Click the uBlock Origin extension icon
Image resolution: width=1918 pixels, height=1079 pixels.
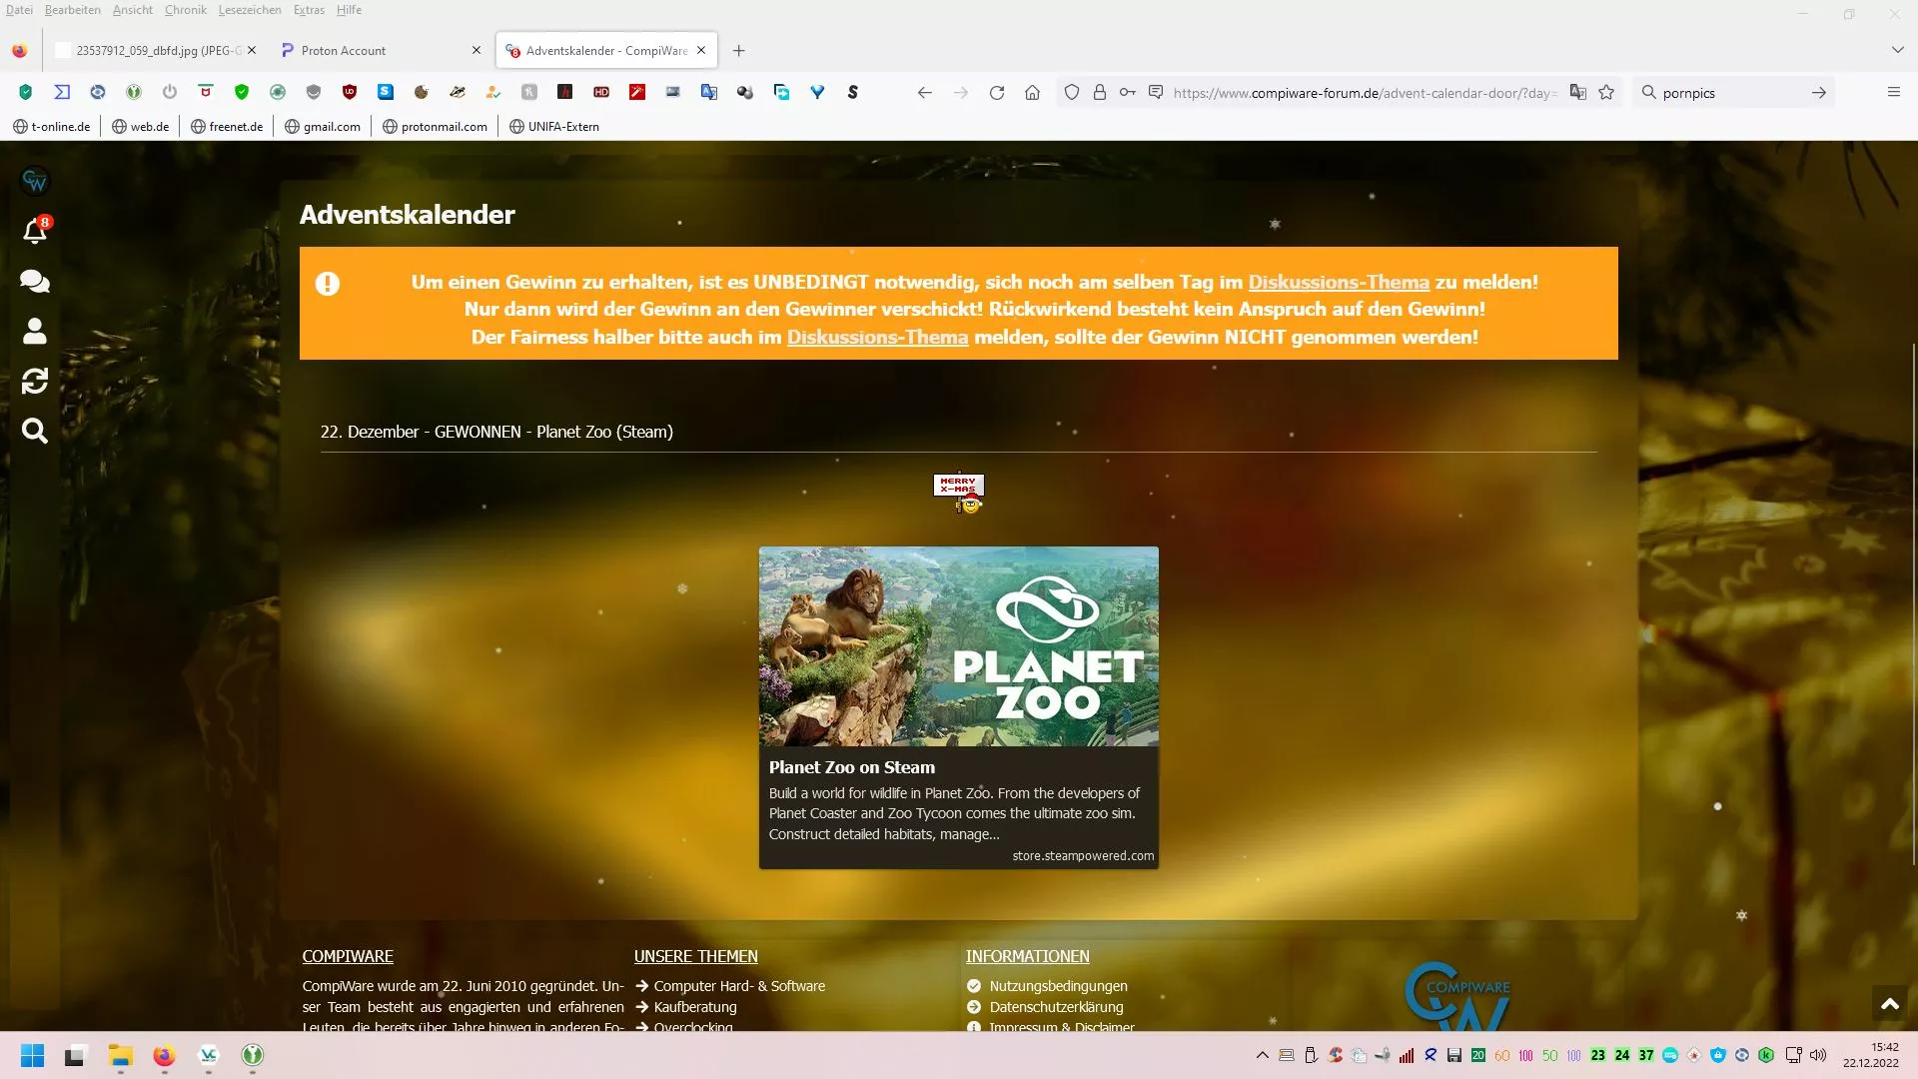pos(350,92)
